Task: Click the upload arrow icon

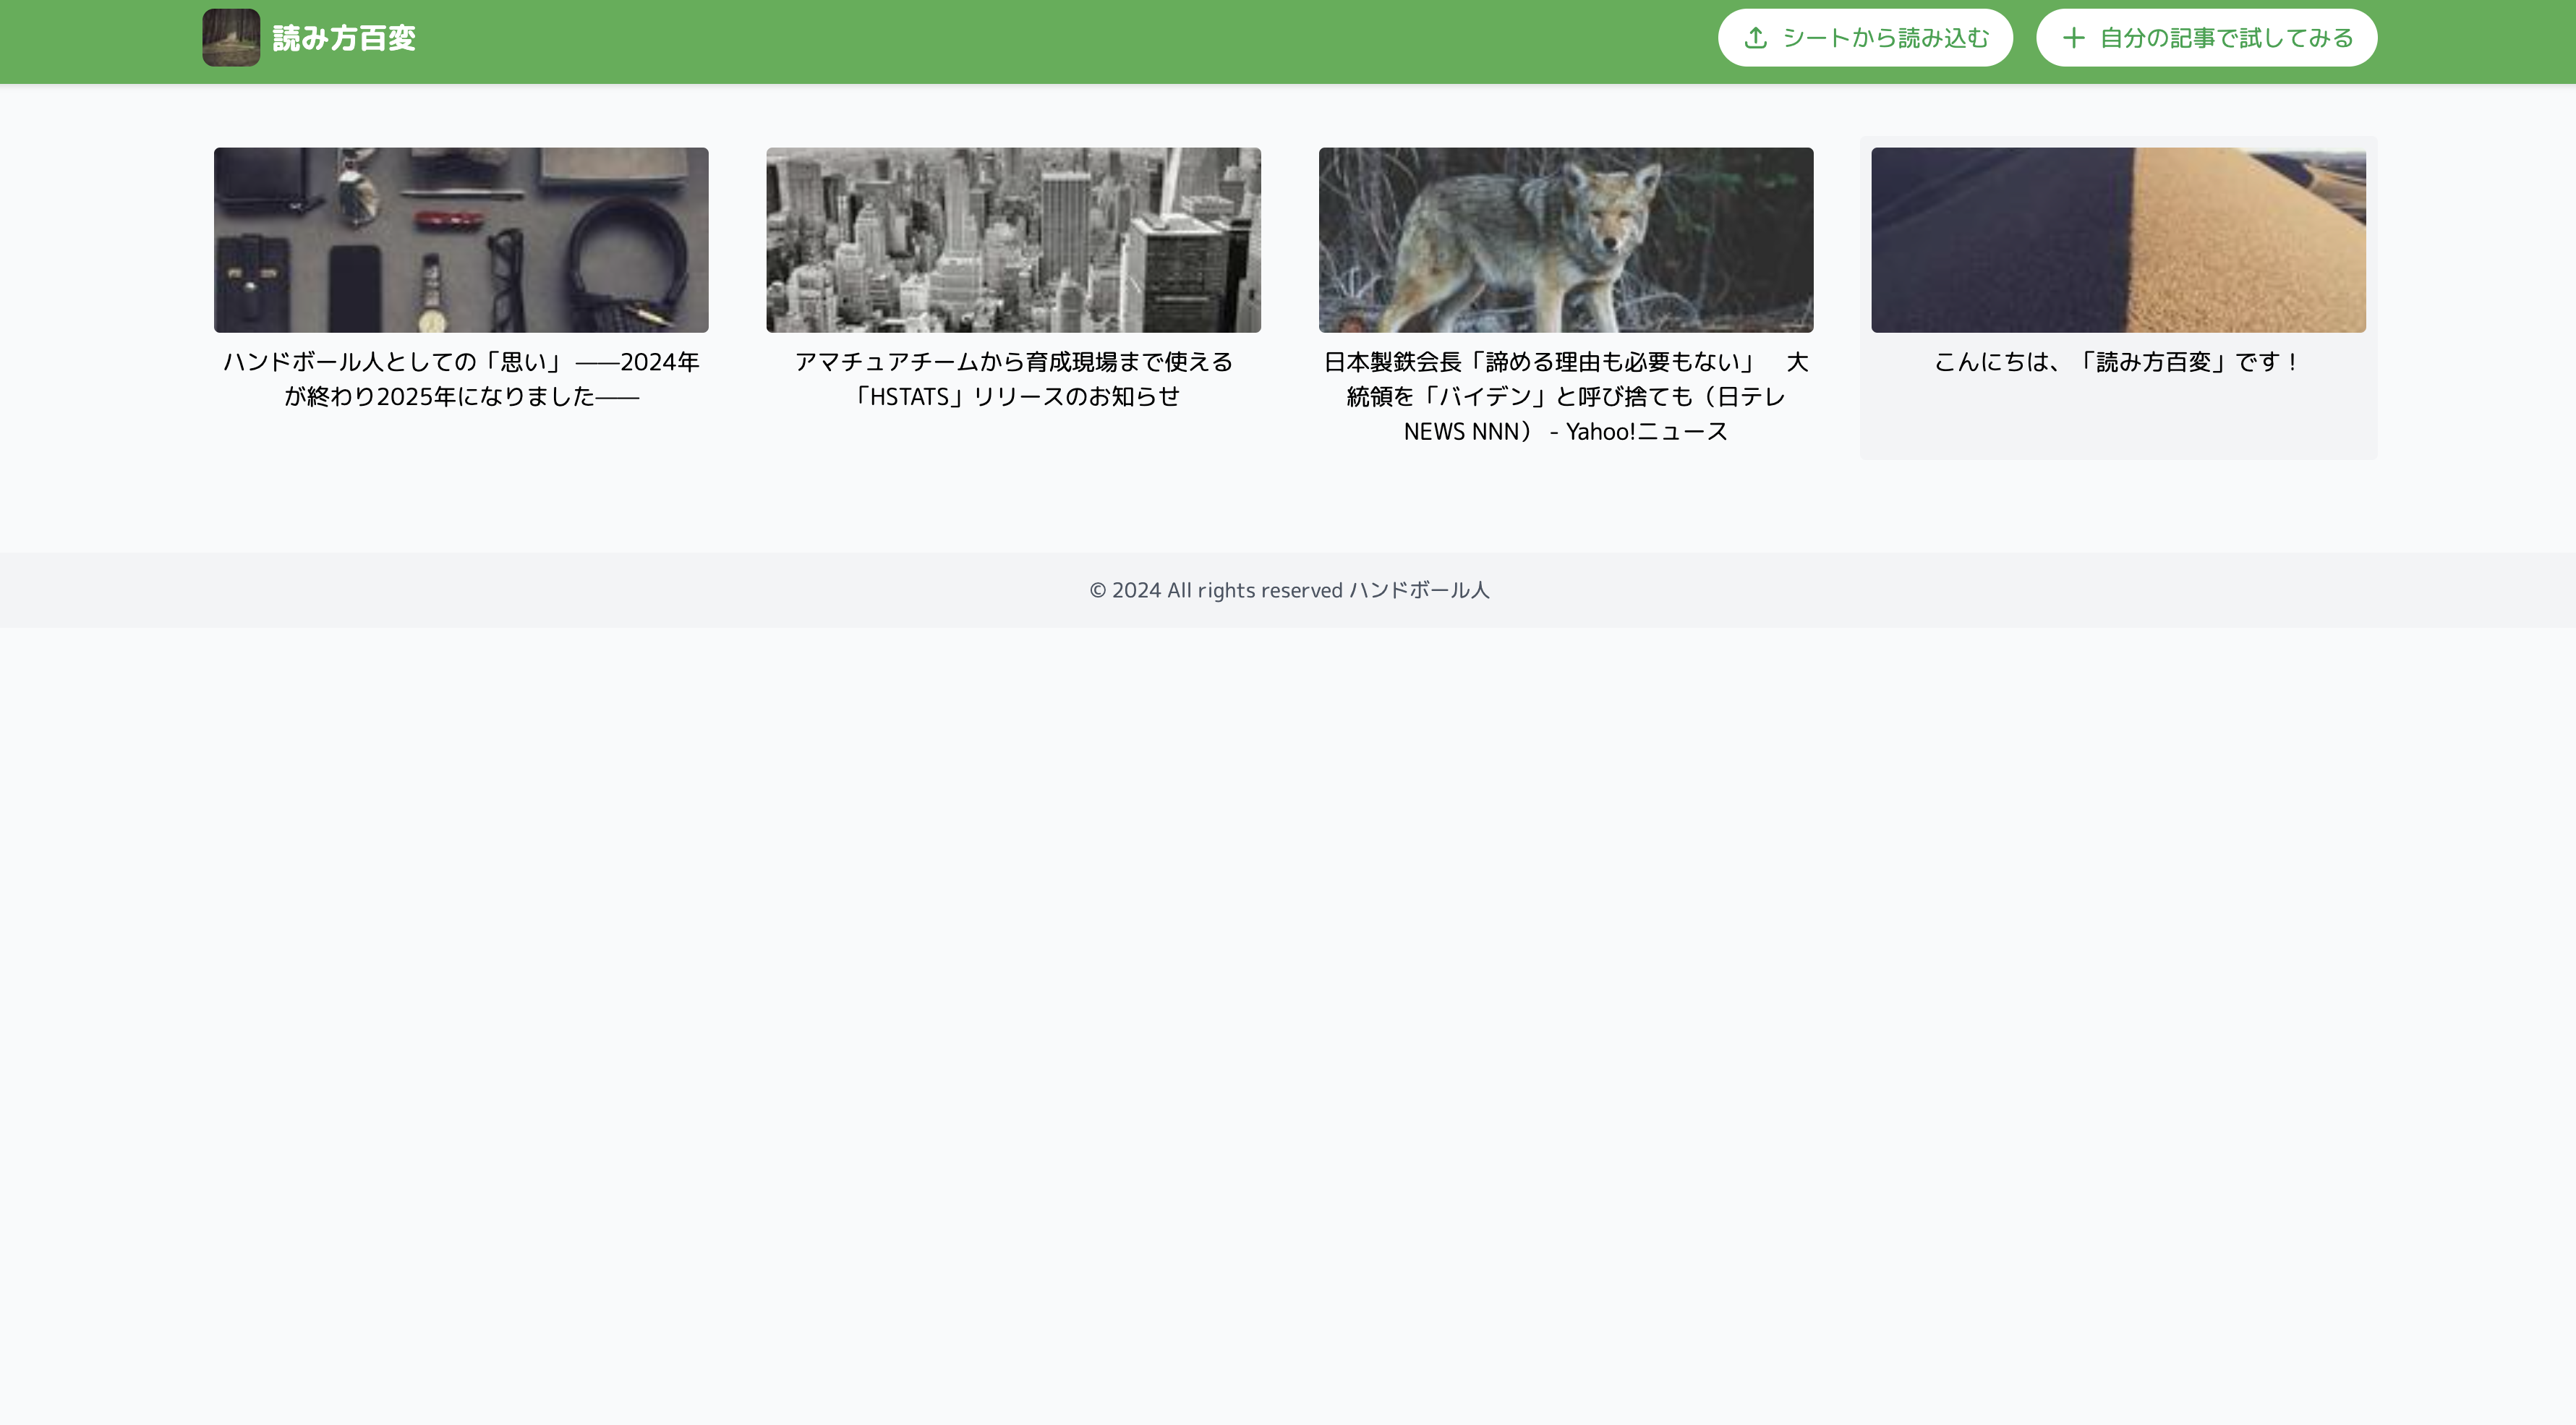Action: 1755,38
